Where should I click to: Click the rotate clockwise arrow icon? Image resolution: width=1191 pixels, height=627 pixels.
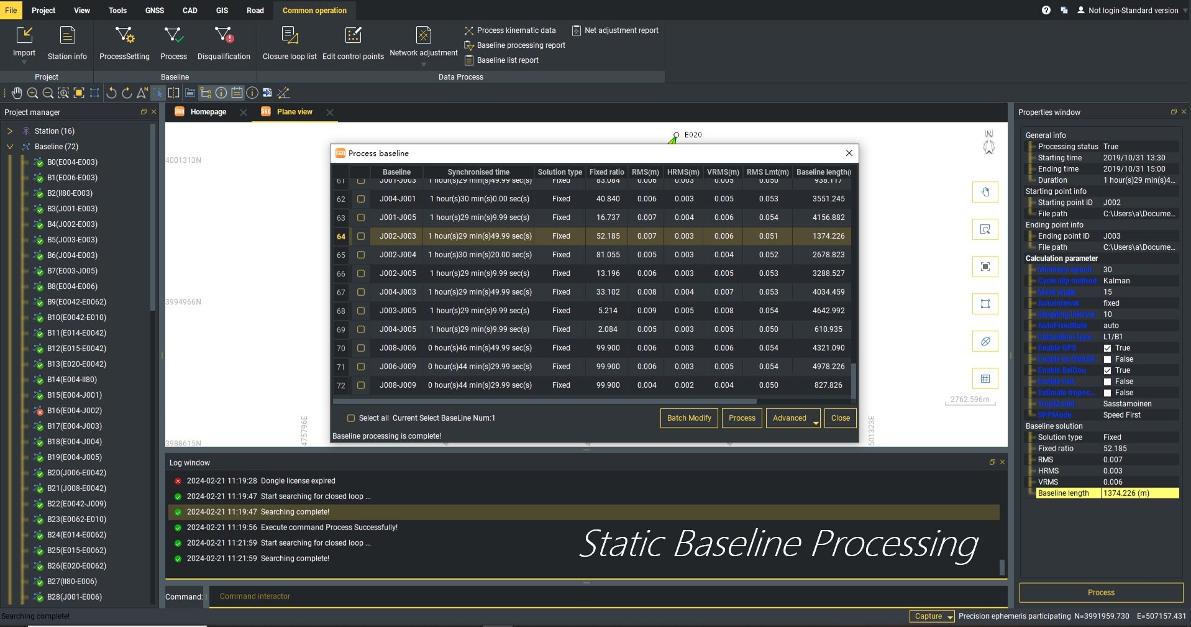[127, 93]
